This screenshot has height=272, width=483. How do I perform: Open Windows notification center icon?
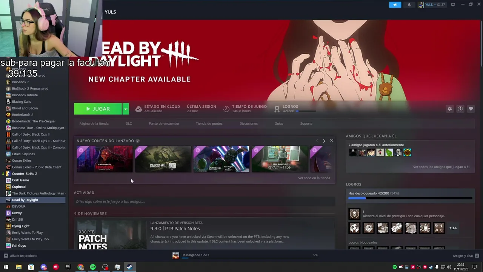pos(475,267)
